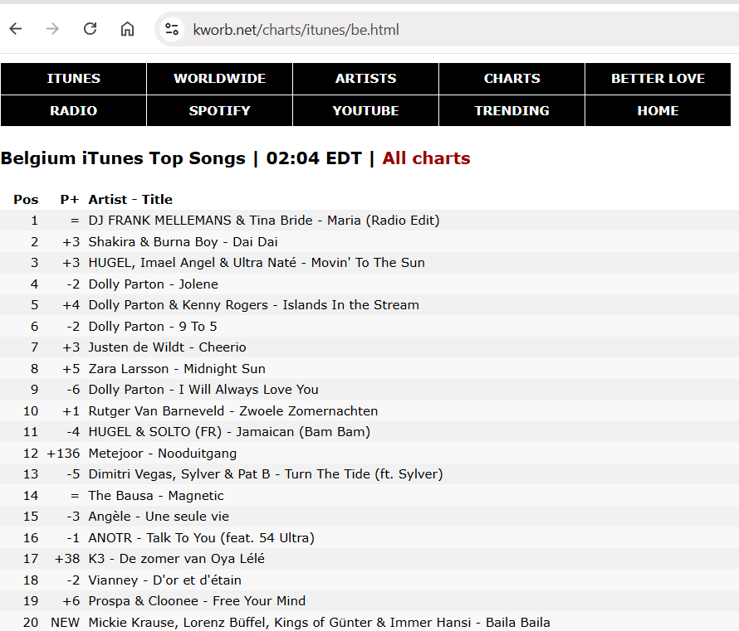Open the ITUNES menu item
Image resolution: width=739 pixels, height=631 pixels.
74,79
